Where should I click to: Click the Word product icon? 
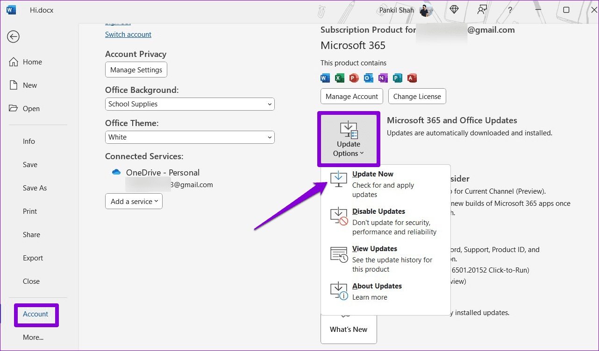[x=325, y=78]
